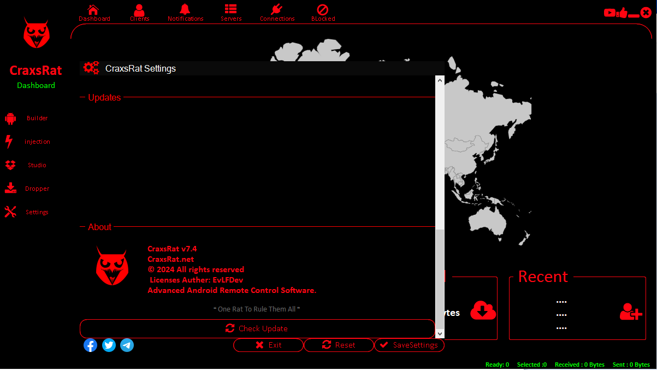Select the Servers icon in top bar
657x370 pixels.
click(231, 10)
